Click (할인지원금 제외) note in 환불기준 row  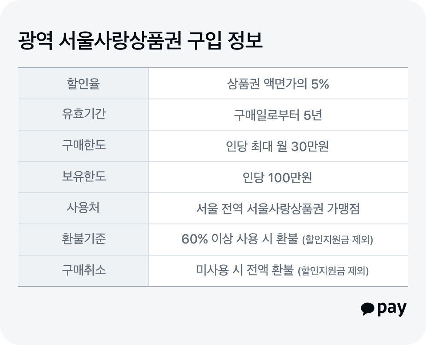pyautogui.click(x=337, y=240)
